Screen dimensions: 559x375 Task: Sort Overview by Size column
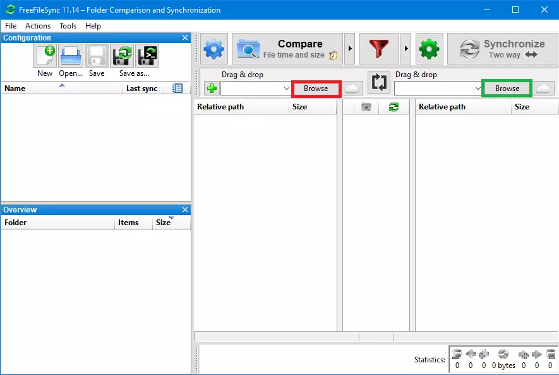coord(171,223)
